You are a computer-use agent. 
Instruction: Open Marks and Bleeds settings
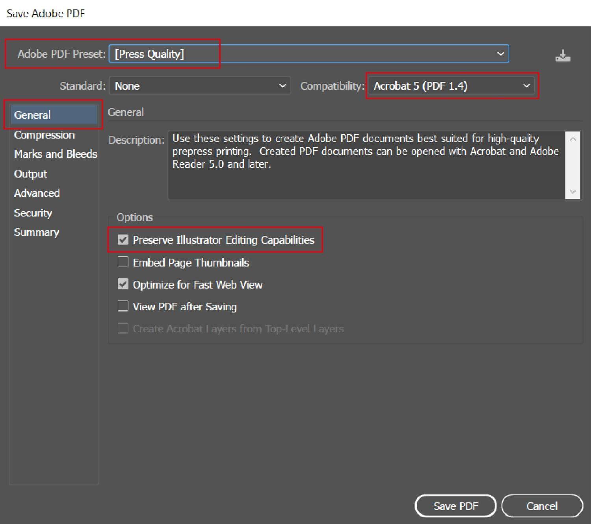(56, 154)
